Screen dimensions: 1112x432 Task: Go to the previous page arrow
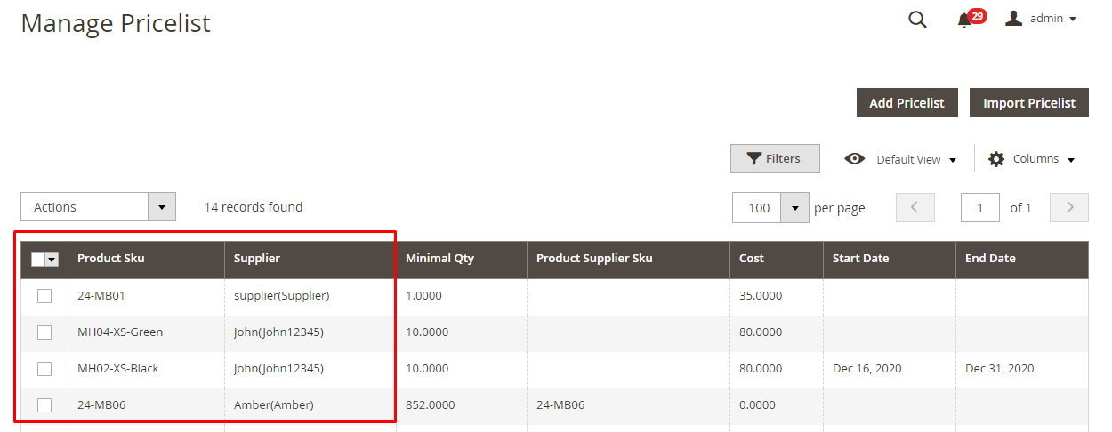[915, 207]
